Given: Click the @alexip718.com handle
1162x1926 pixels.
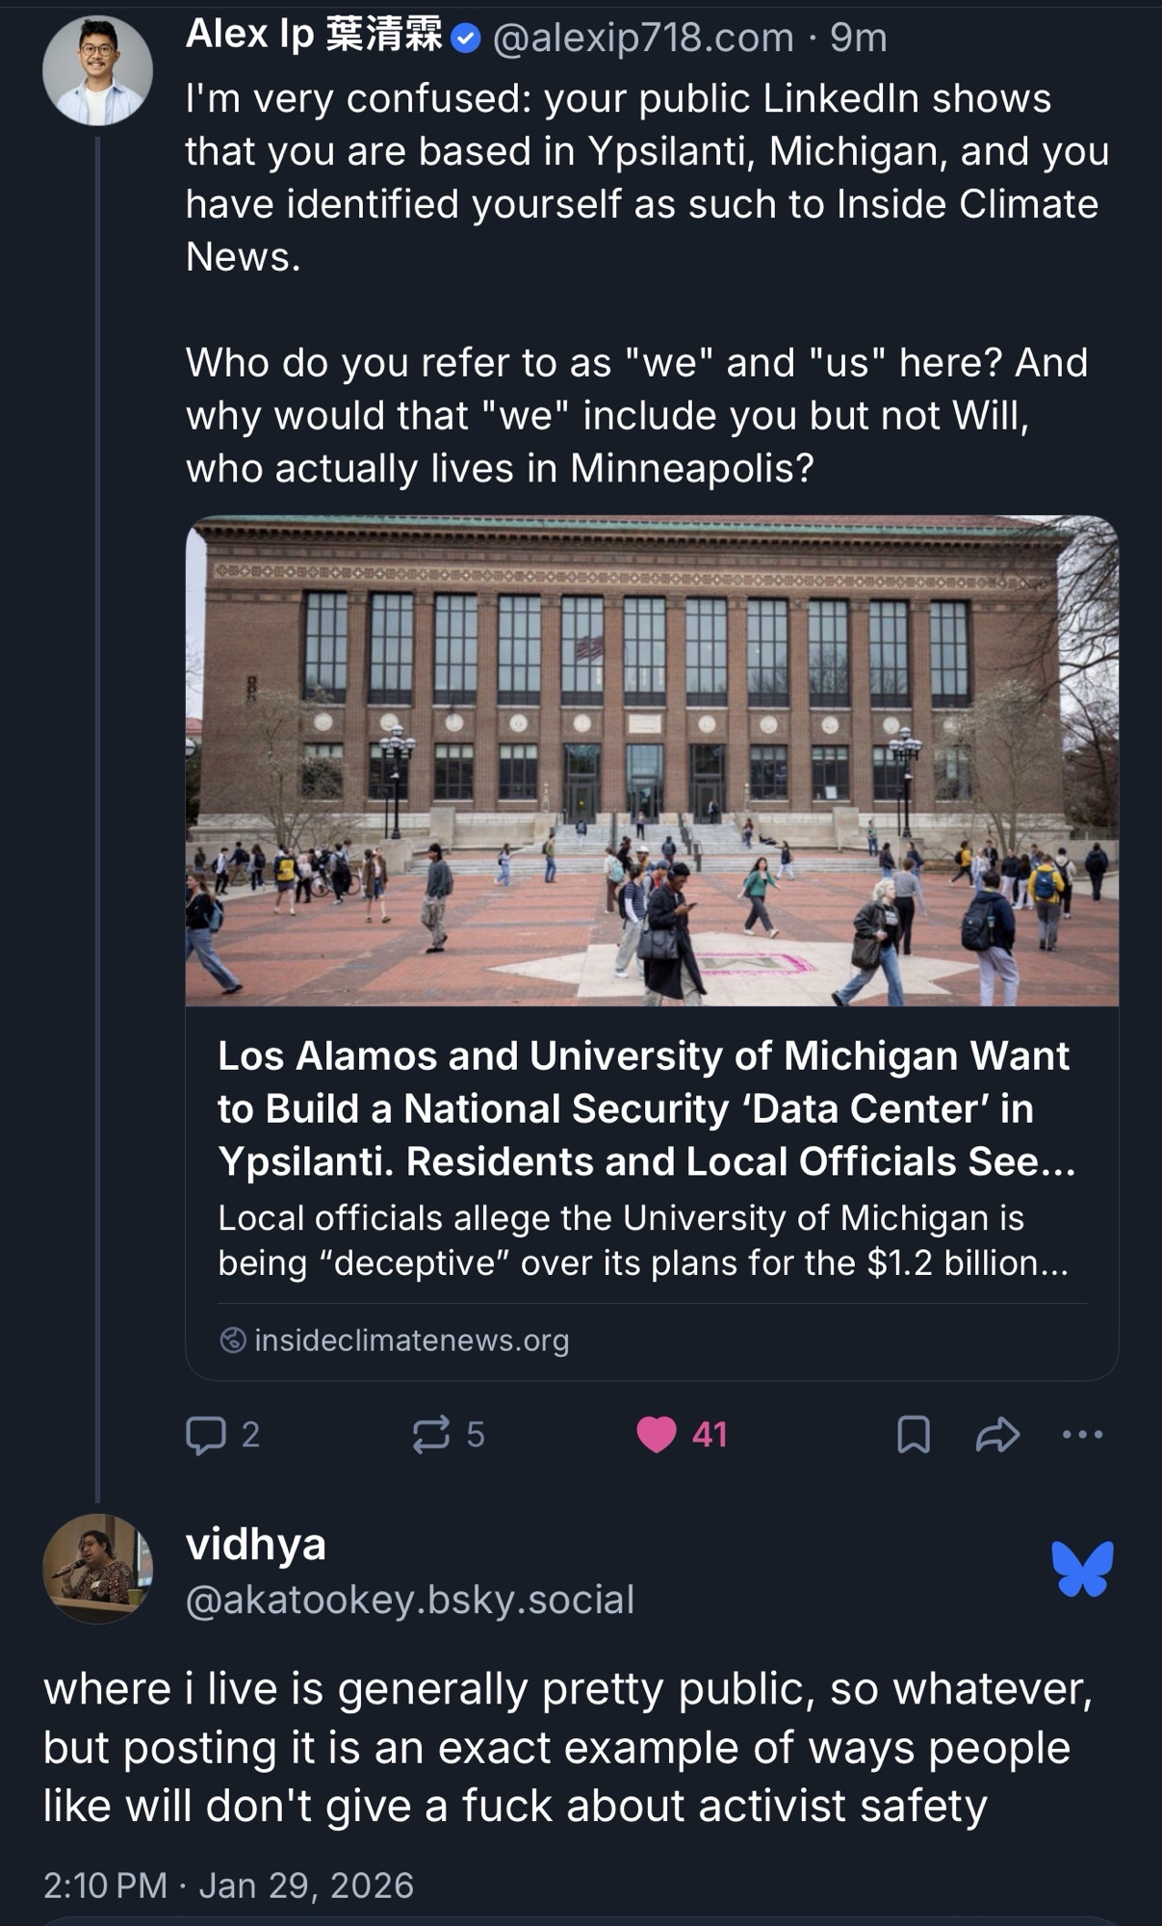Looking at the screenshot, I should [x=643, y=39].
